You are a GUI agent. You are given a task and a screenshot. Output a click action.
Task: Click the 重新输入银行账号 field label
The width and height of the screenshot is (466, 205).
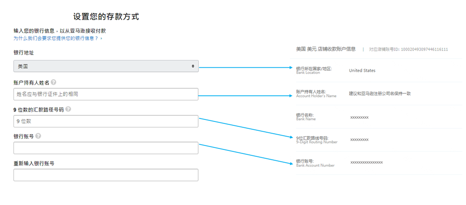click(34, 163)
